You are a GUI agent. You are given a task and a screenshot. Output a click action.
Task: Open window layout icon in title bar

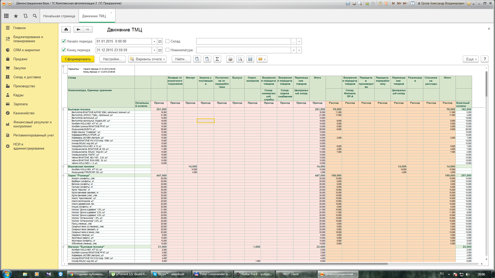[x=412, y=3]
